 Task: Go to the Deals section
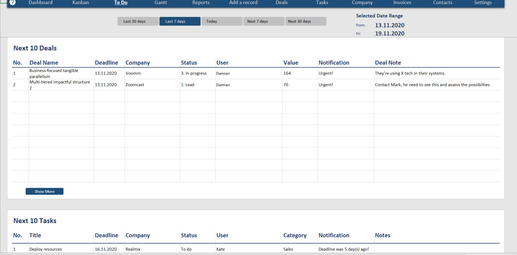click(281, 3)
